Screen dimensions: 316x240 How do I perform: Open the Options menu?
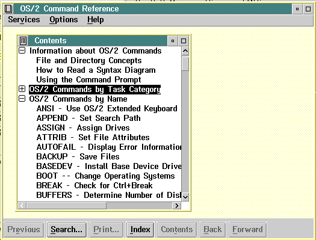(64, 20)
